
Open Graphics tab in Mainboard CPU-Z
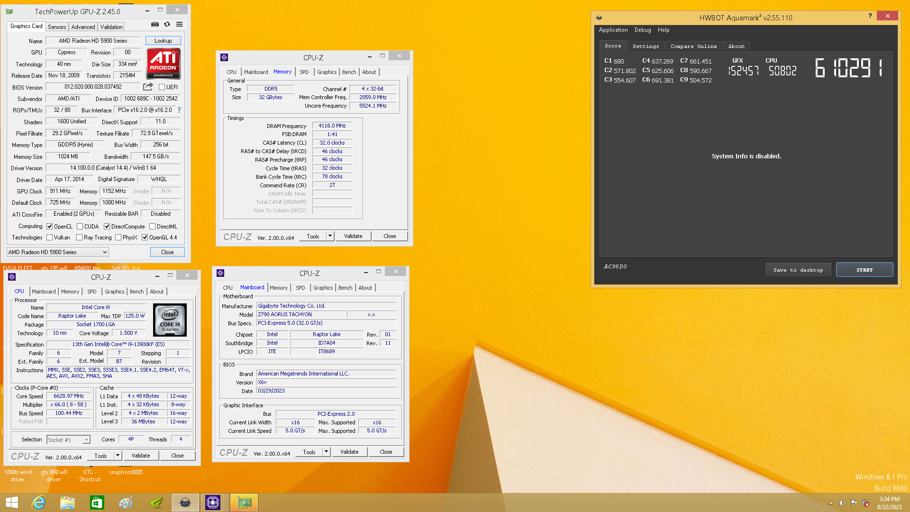tap(323, 288)
